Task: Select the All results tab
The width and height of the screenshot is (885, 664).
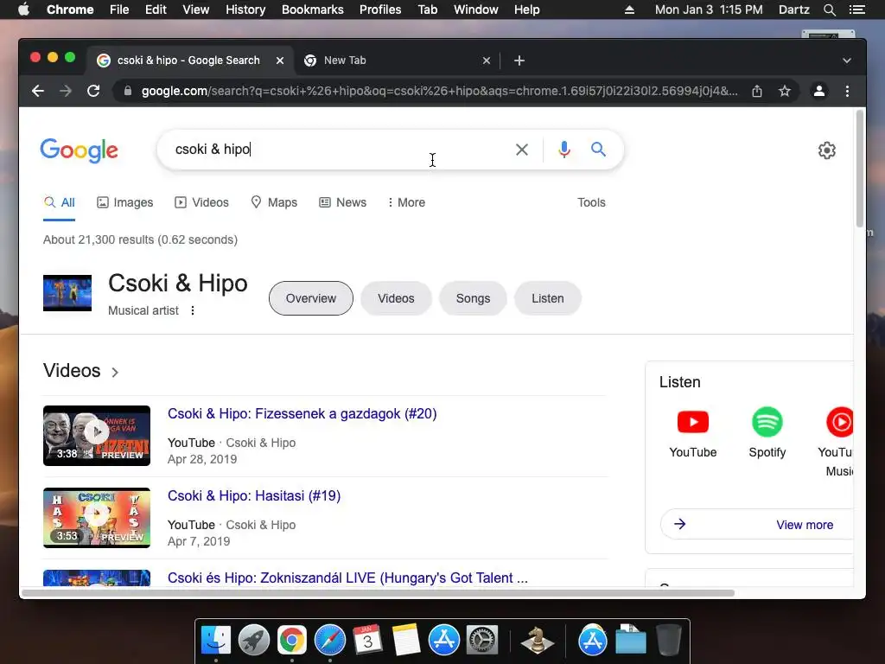Action: 60,202
